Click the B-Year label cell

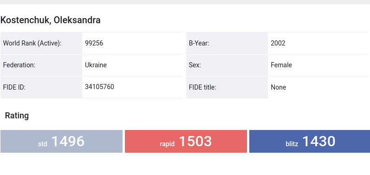click(227, 43)
